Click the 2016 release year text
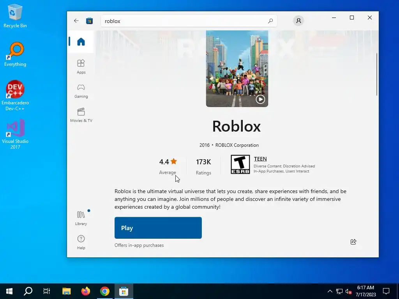 pyautogui.click(x=204, y=145)
